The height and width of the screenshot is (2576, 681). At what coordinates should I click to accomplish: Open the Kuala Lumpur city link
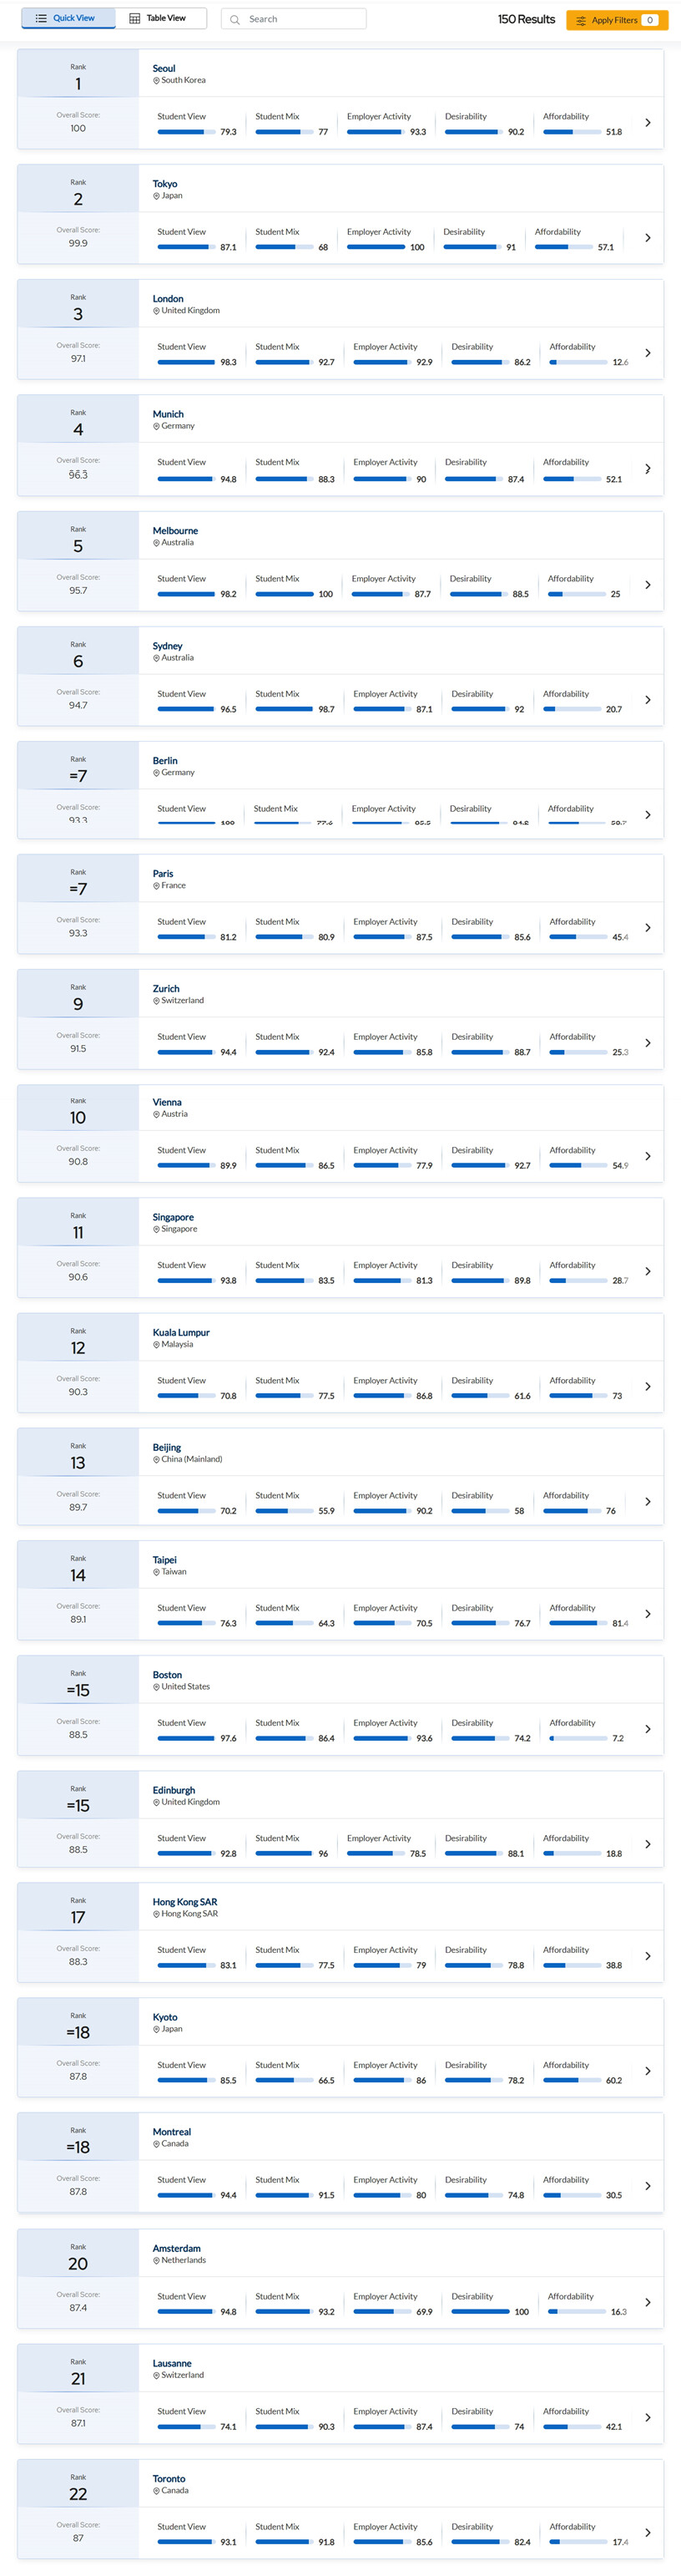tap(181, 1333)
